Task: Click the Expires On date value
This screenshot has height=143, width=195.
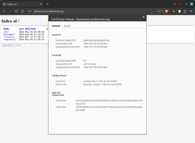Action: [x=102, y=84]
